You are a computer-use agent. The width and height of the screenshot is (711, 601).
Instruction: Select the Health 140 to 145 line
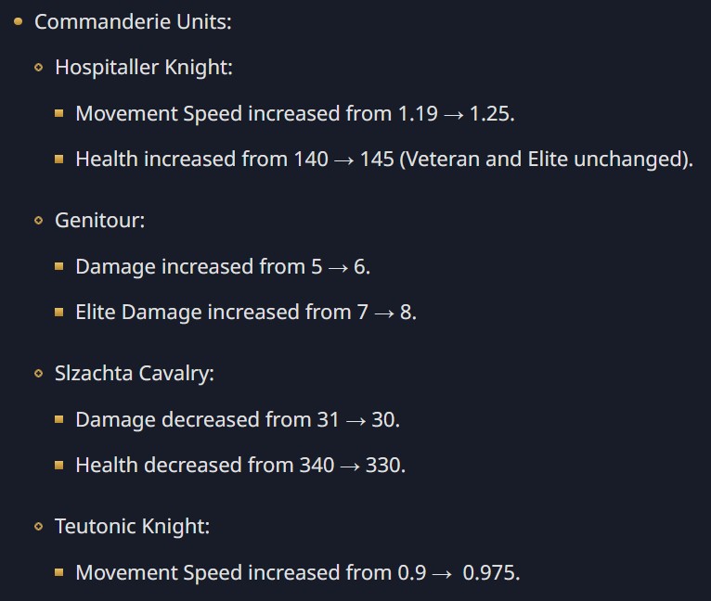[x=383, y=159]
